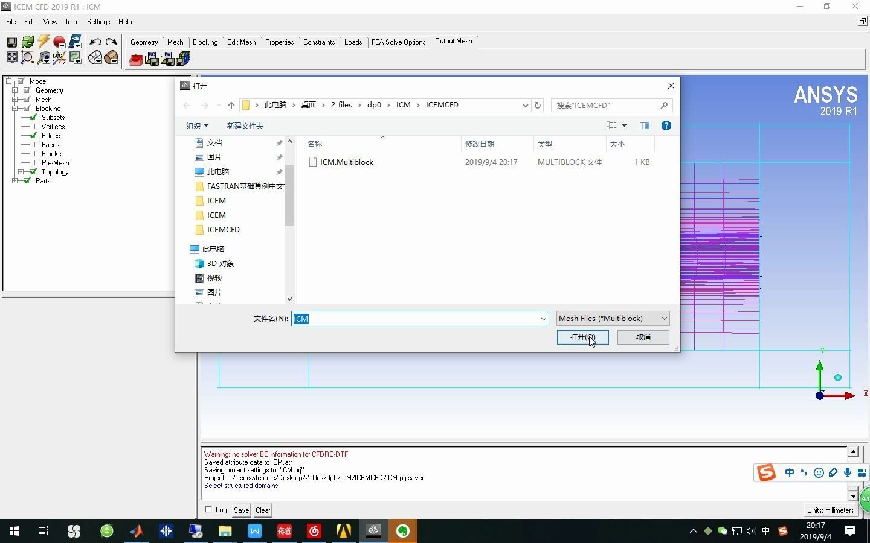Enable the Pre-Mesh checkbox
This screenshot has width=870, height=543.
[33, 163]
